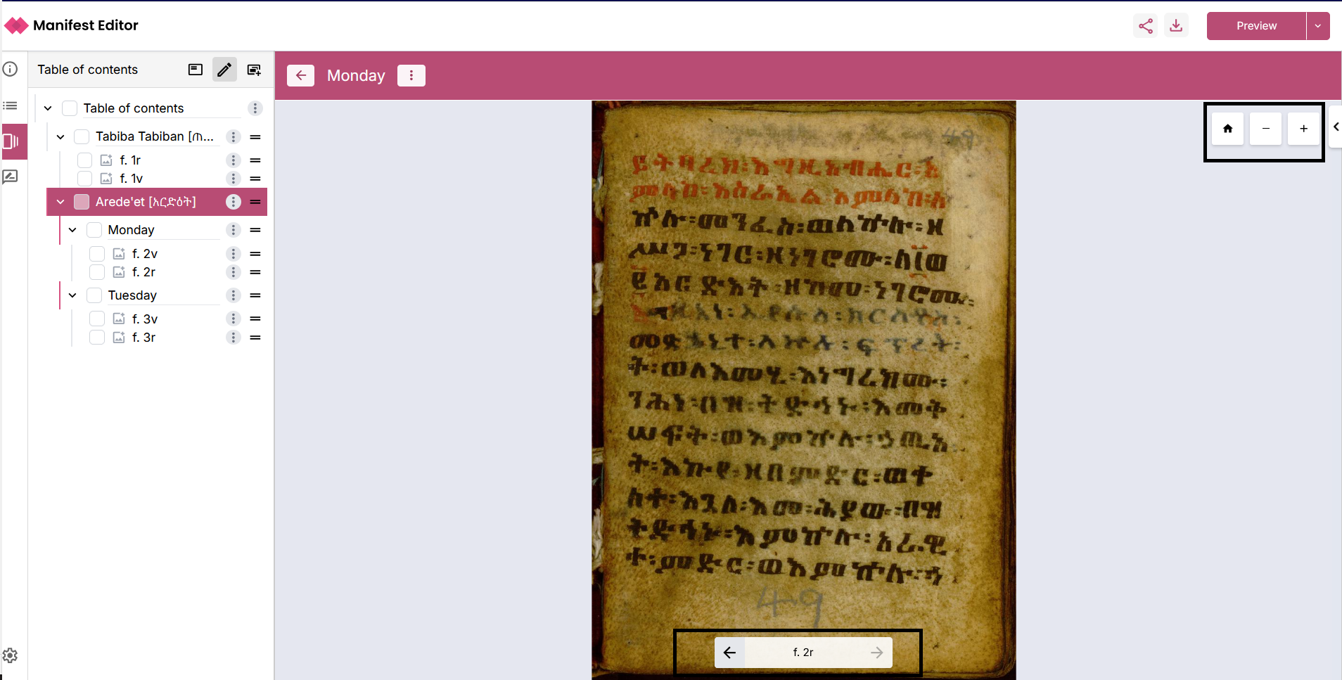Go back using arrow beside Monday
Image resolution: width=1342 pixels, height=680 pixels.
(301, 75)
